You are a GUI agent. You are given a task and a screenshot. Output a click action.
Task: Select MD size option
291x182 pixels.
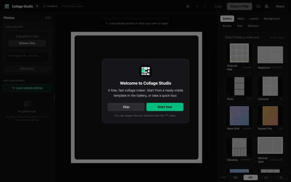click(251, 178)
